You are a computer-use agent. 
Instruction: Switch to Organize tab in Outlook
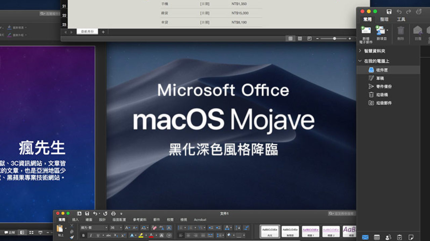coord(384,19)
